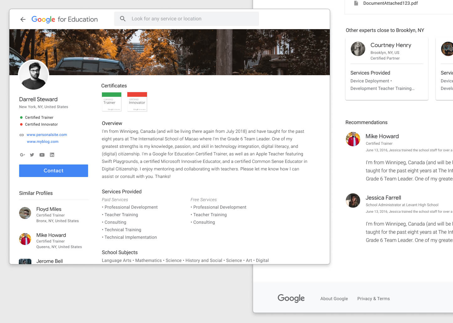Click the Google footer logo
Image resolution: width=453 pixels, height=323 pixels.
coord(291,298)
